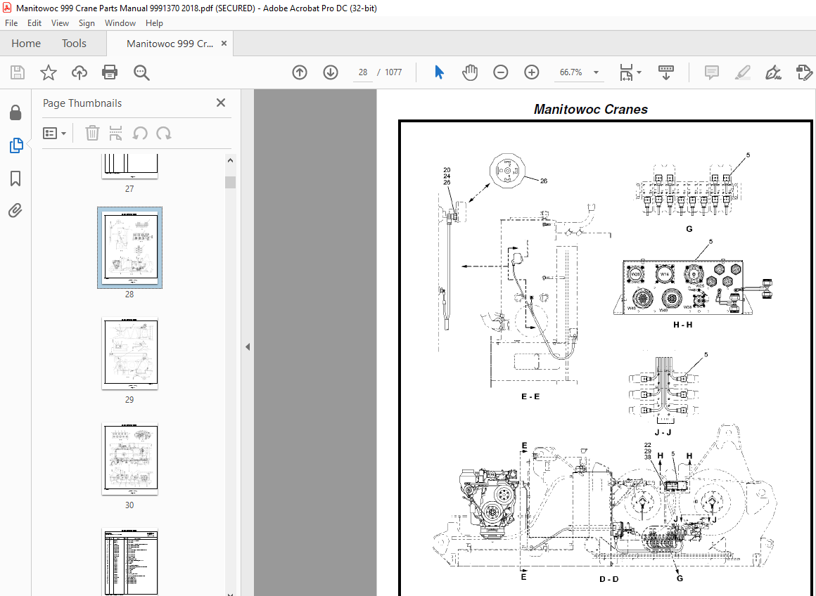Open the zoom level dropdown
This screenshot has height=596, width=816.
coord(597,72)
